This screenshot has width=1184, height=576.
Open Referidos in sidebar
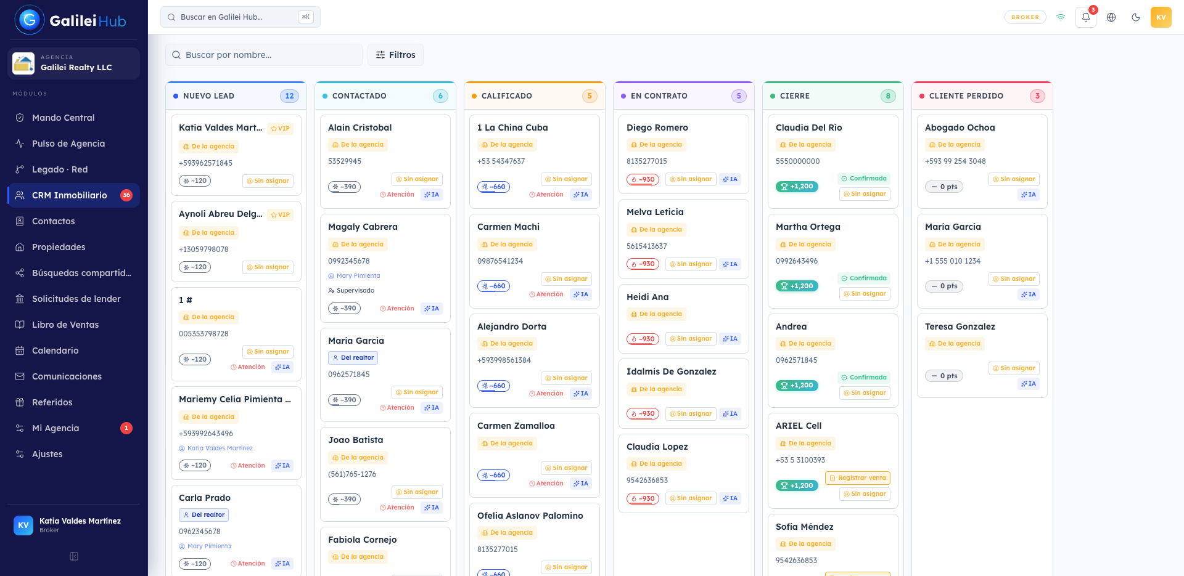73,402
